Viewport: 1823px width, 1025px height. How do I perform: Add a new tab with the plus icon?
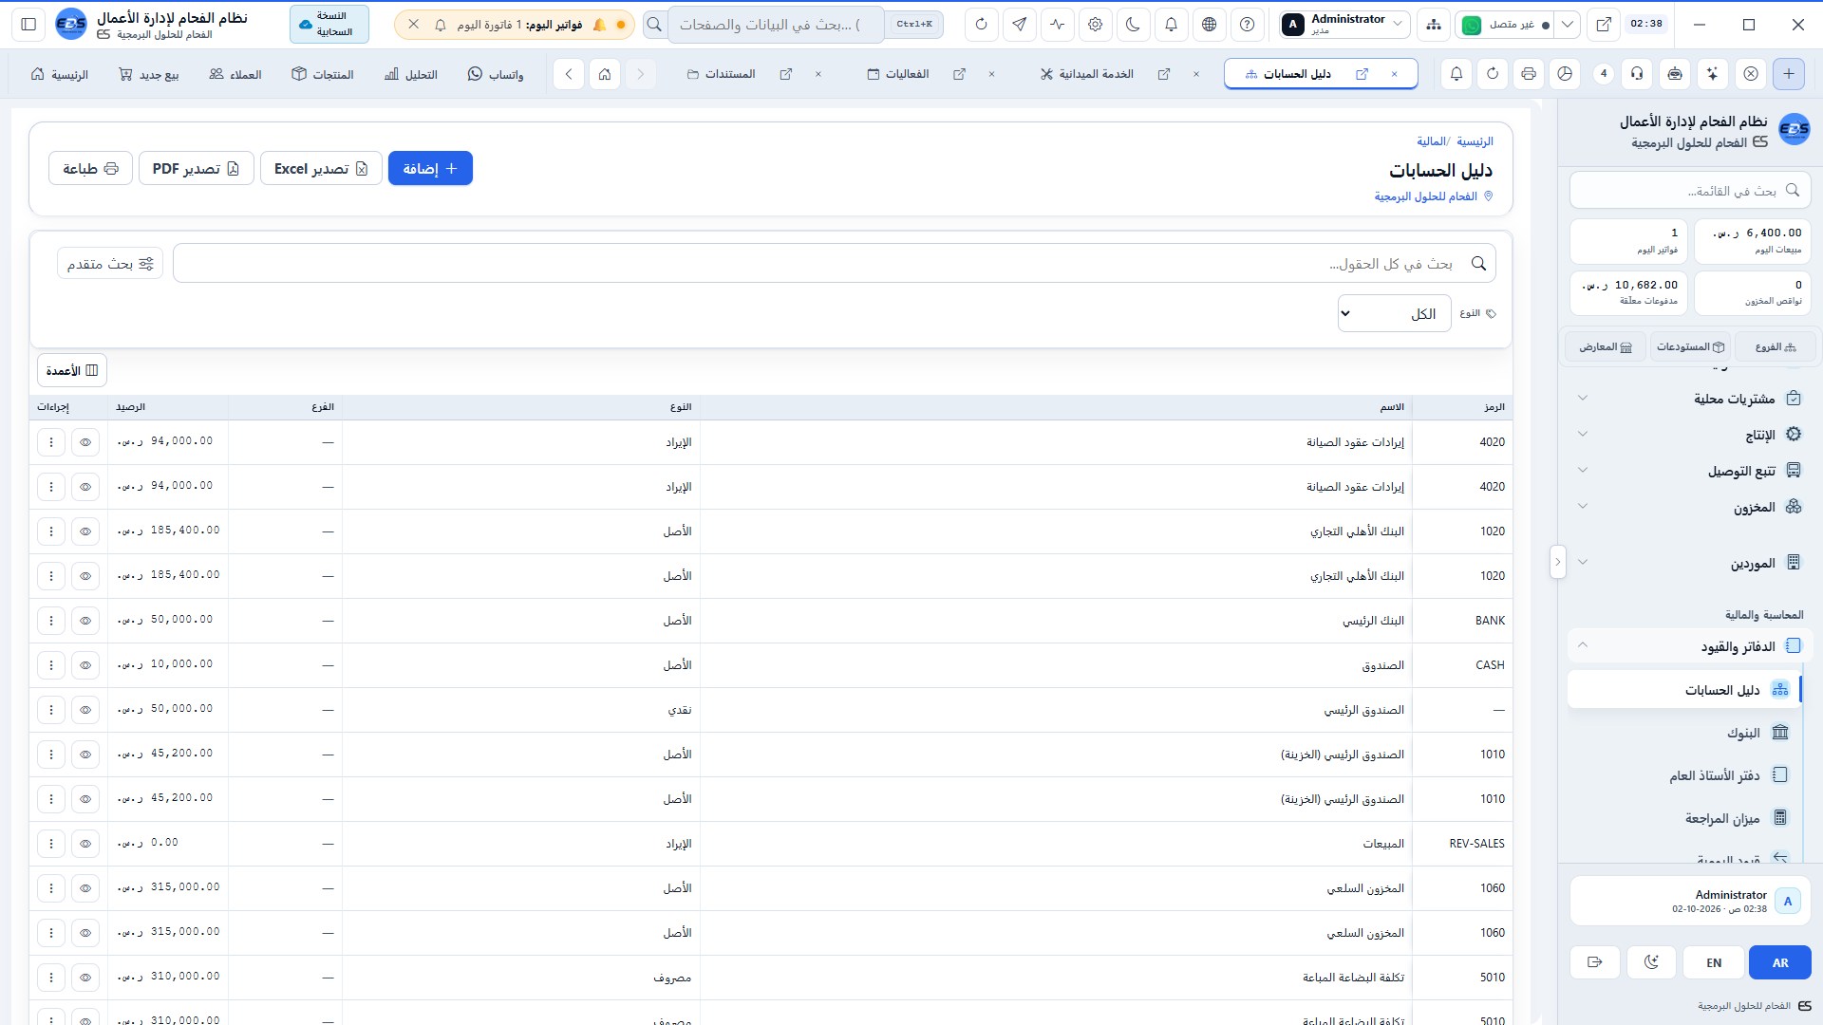pos(1789,74)
